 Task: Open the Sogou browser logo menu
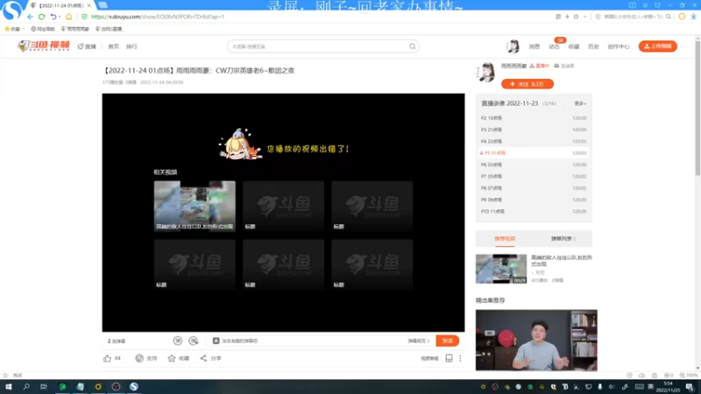(x=11, y=10)
